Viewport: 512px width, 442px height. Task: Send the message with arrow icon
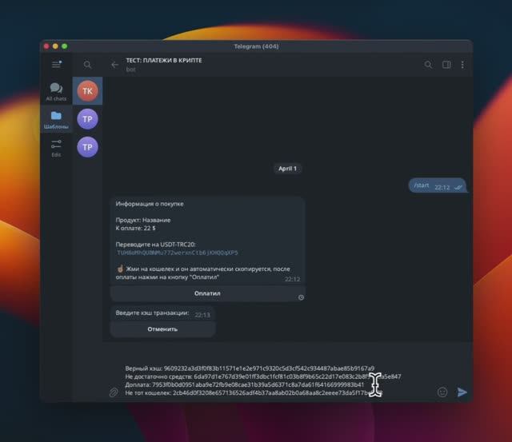click(462, 392)
